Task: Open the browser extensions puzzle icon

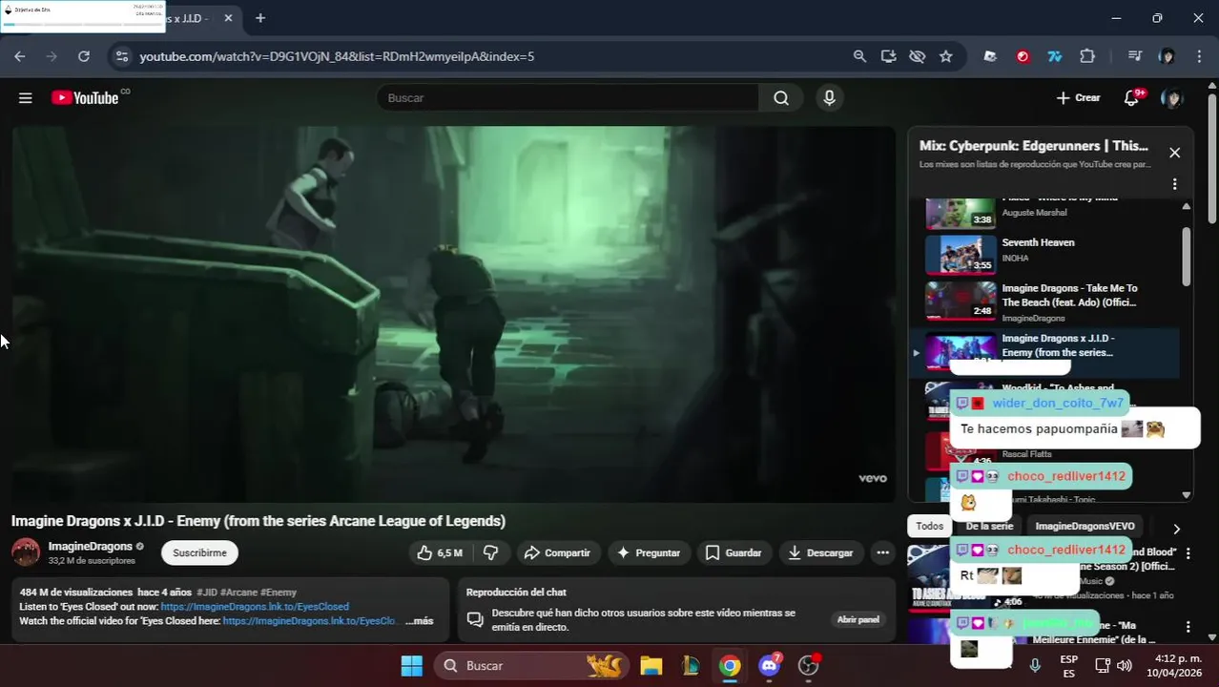Action: [1086, 56]
